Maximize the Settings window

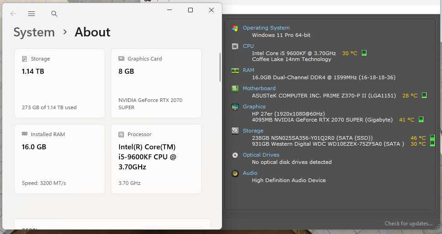190,10
